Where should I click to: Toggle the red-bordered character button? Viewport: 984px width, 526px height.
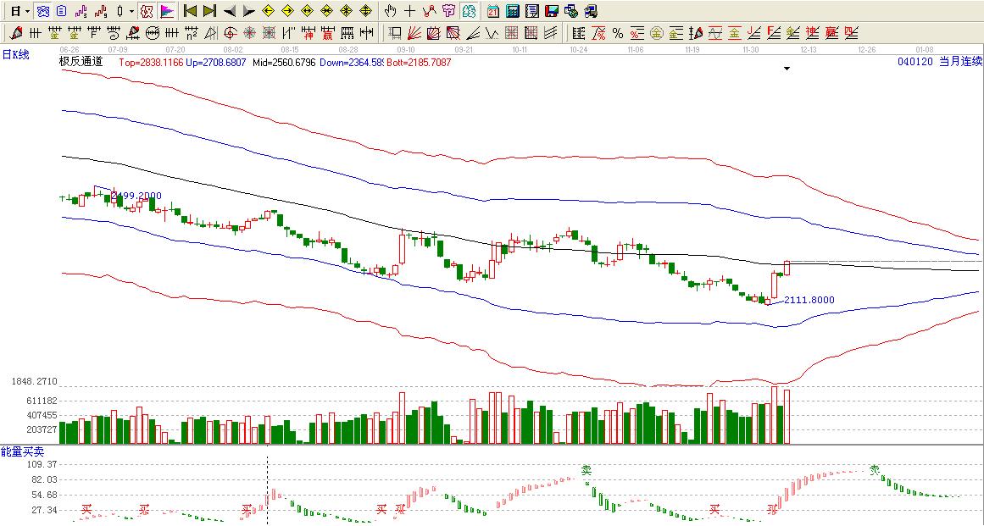coord(146,11)
